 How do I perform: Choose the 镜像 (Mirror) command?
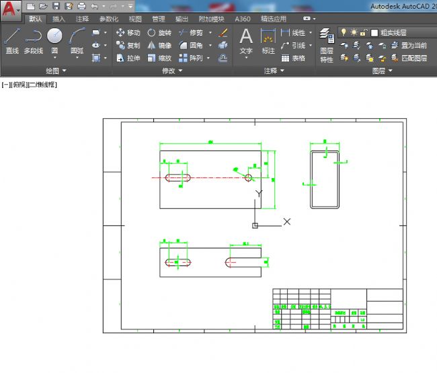[159, 45]
